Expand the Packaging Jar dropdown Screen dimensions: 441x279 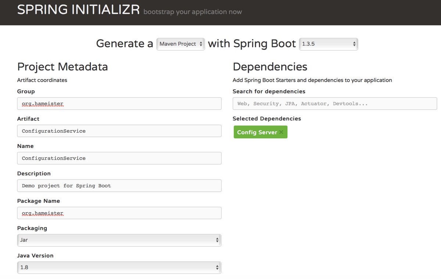click(x=119, y=240)
